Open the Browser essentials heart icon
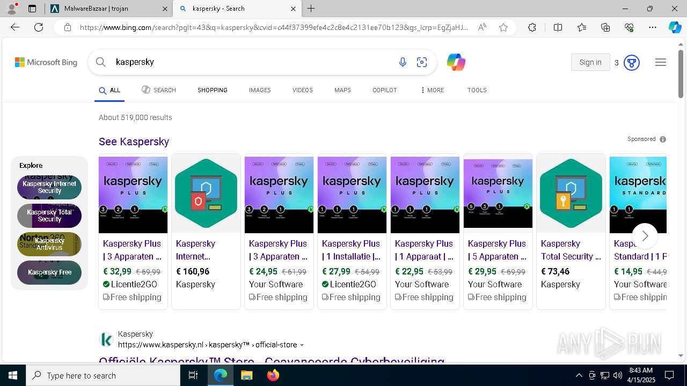 (x=629, y=27)
